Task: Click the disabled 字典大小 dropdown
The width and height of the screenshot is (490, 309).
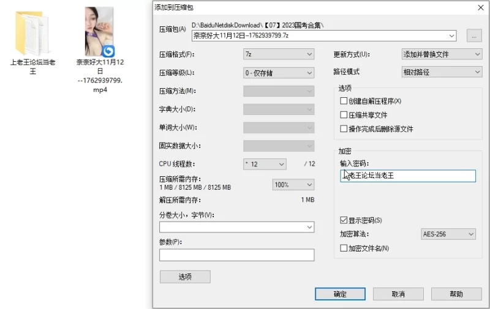Action: (279, 110)
